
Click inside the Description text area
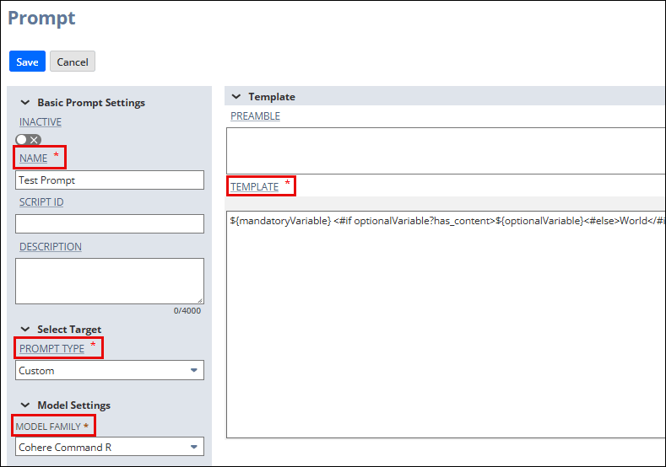(110, 281)
